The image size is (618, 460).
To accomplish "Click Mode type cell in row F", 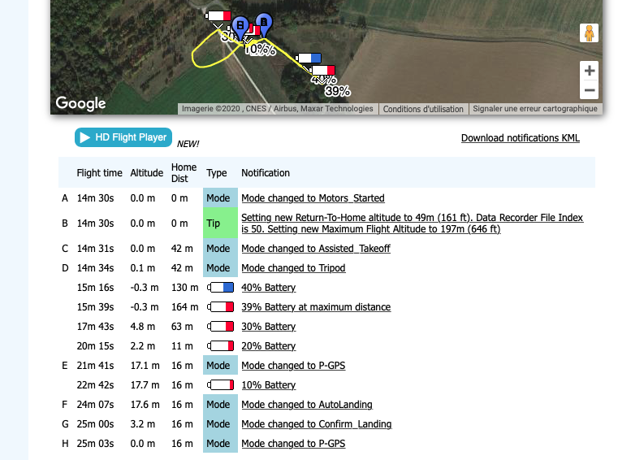I will (x=220, y=405).
